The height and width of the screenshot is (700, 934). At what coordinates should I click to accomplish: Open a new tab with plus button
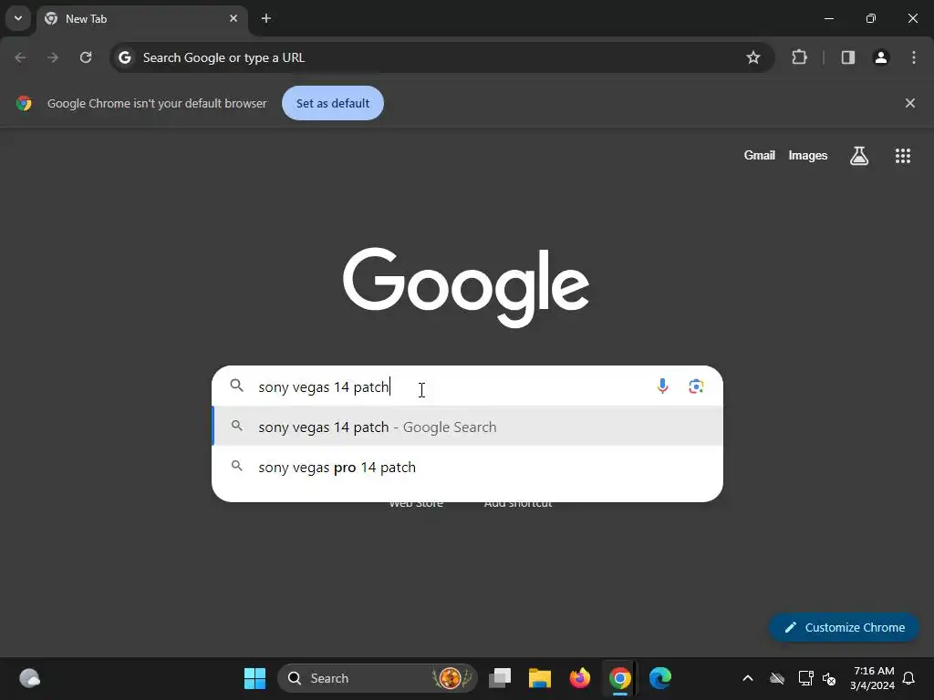266,18
